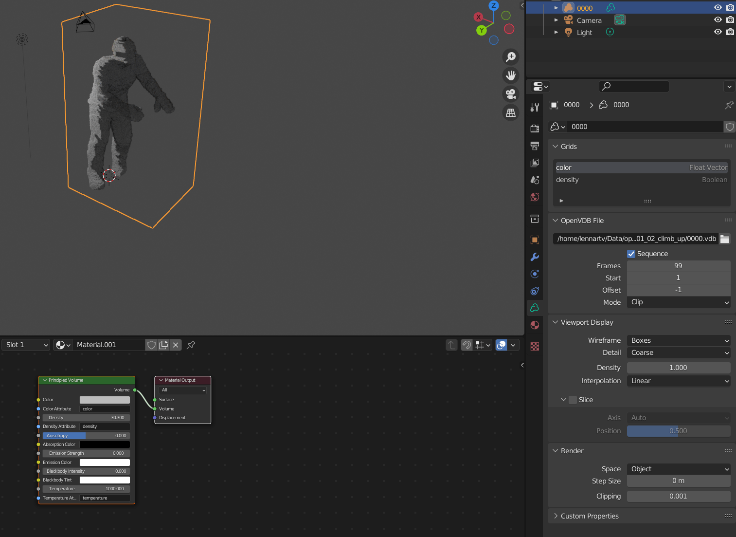Screen dimensions: 736x537
Task: Expand the 0000 volume in the outliner
Action: click(x=556, y=7)
